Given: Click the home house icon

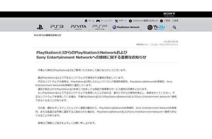Looking at the screenshot, I should tap(86, 21).
